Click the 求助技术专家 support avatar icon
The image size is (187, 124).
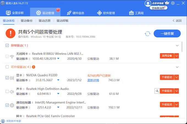(x=3, y=121)
